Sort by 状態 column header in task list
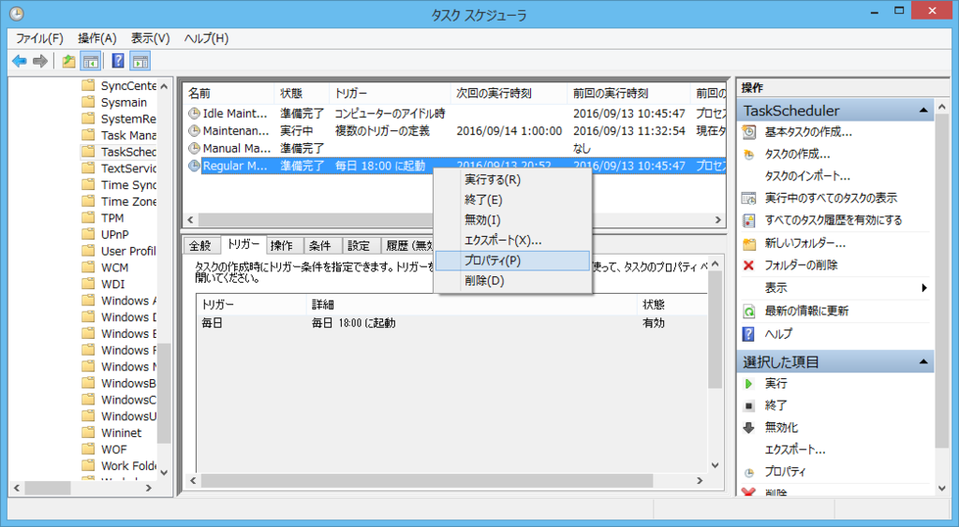The image size is (959, 527). point(302,94)
